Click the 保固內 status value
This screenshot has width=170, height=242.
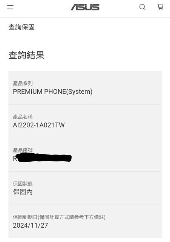(23, 192)
